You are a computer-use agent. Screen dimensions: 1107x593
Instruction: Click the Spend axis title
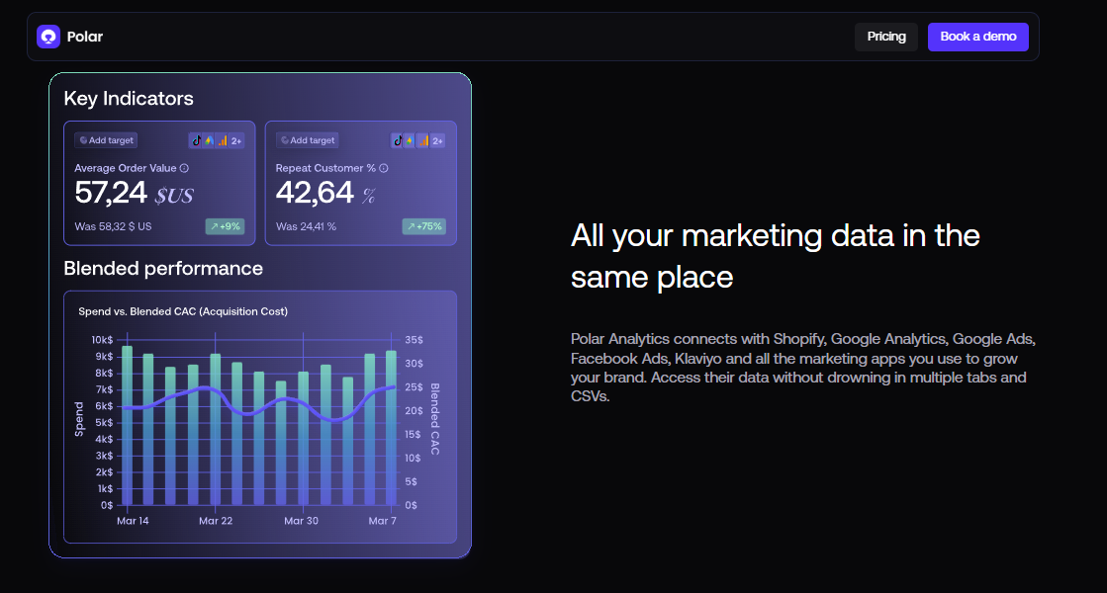[79, 419]
